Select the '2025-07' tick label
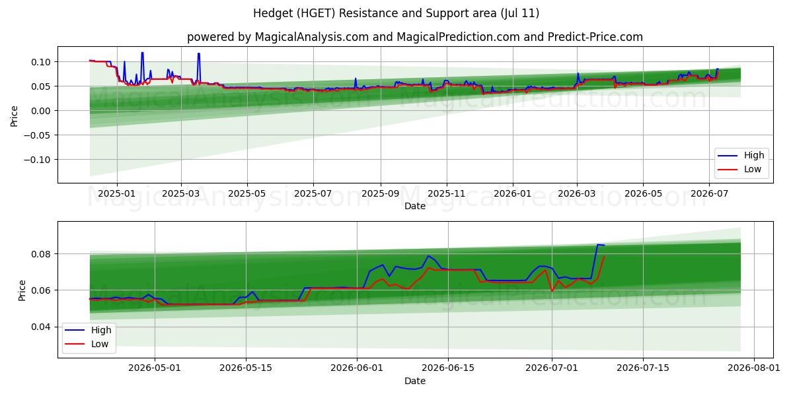Viewport: 793px width, 396px height. [x=313, y=193]
